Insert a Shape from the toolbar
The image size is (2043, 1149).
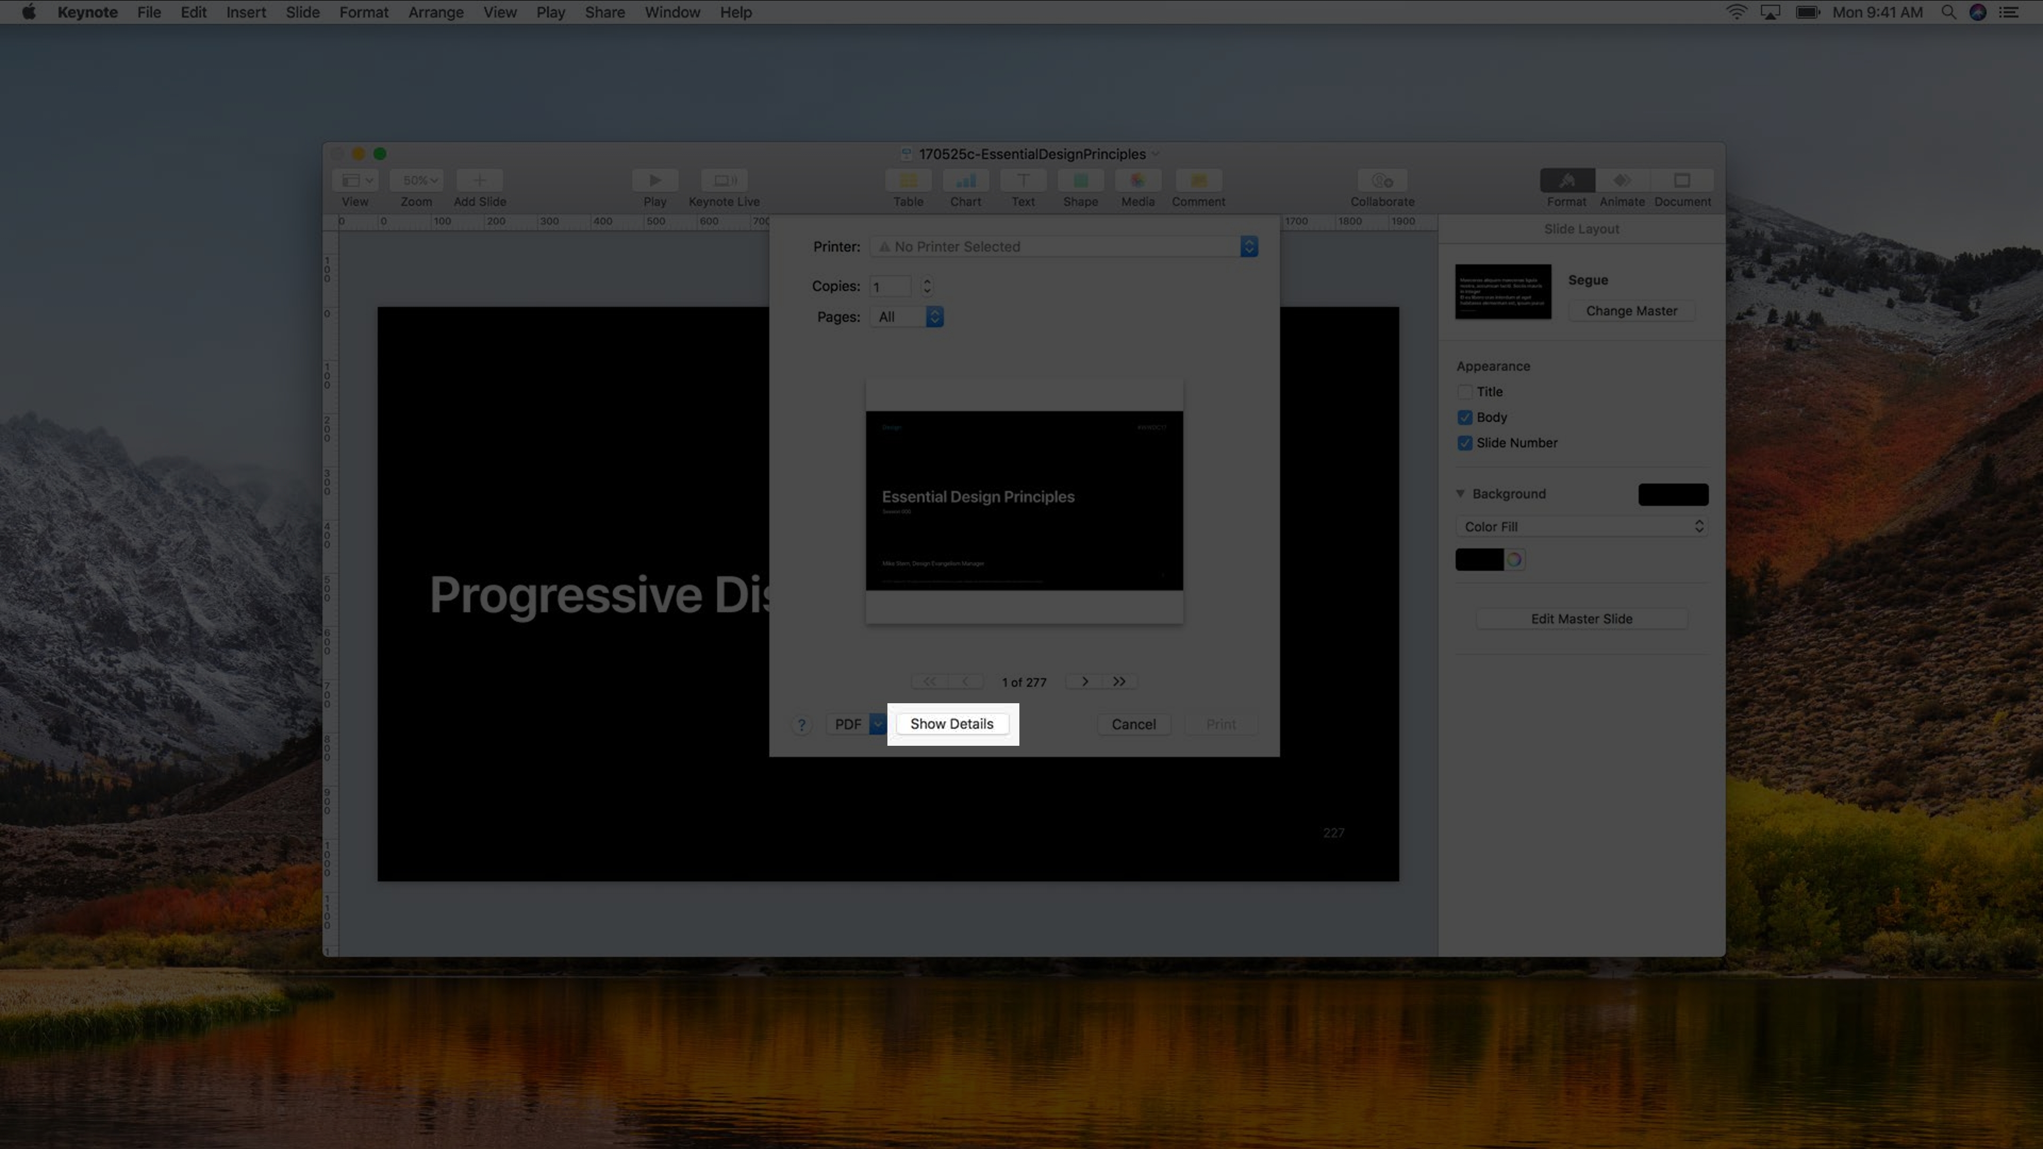point(1080,181)
